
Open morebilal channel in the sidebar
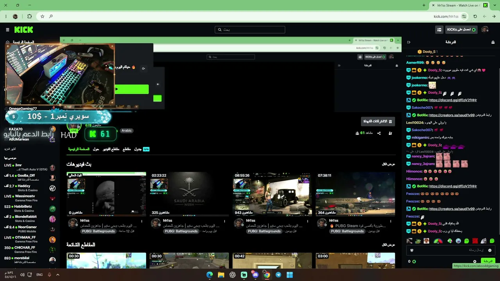point(30,260)
